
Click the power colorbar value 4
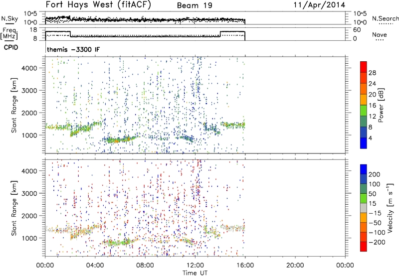point(370,138)
